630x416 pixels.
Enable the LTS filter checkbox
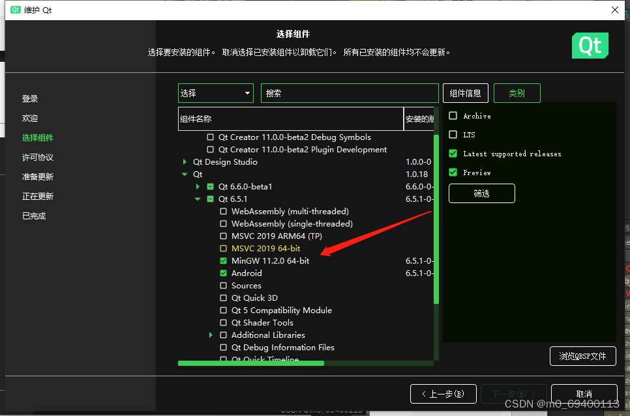click(452, 134)
